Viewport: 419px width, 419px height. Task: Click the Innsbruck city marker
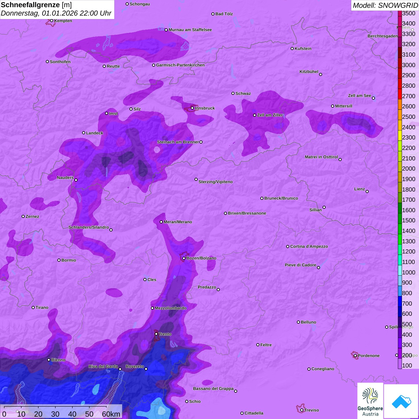192,108
